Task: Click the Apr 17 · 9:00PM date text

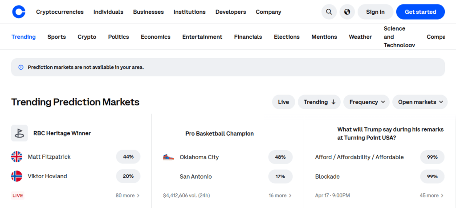Action: click(332, 196)
